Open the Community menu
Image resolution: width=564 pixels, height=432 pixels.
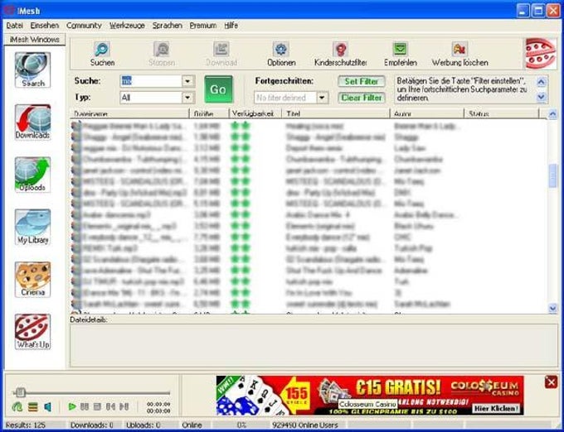point(84,26)
